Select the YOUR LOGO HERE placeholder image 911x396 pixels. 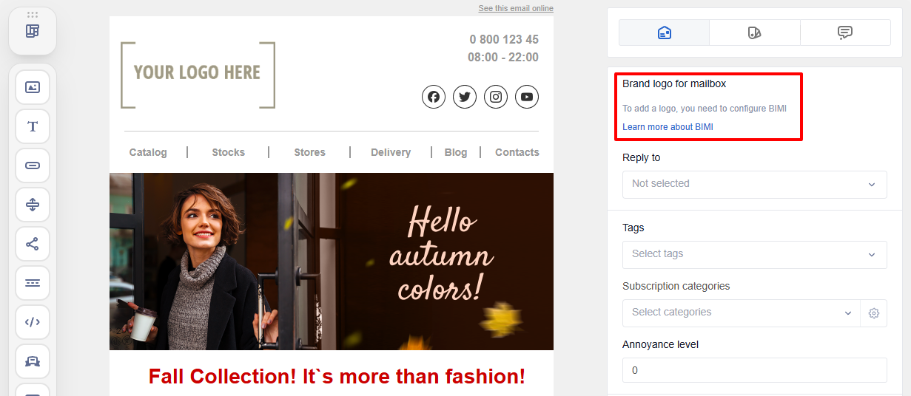coord(198,75)
